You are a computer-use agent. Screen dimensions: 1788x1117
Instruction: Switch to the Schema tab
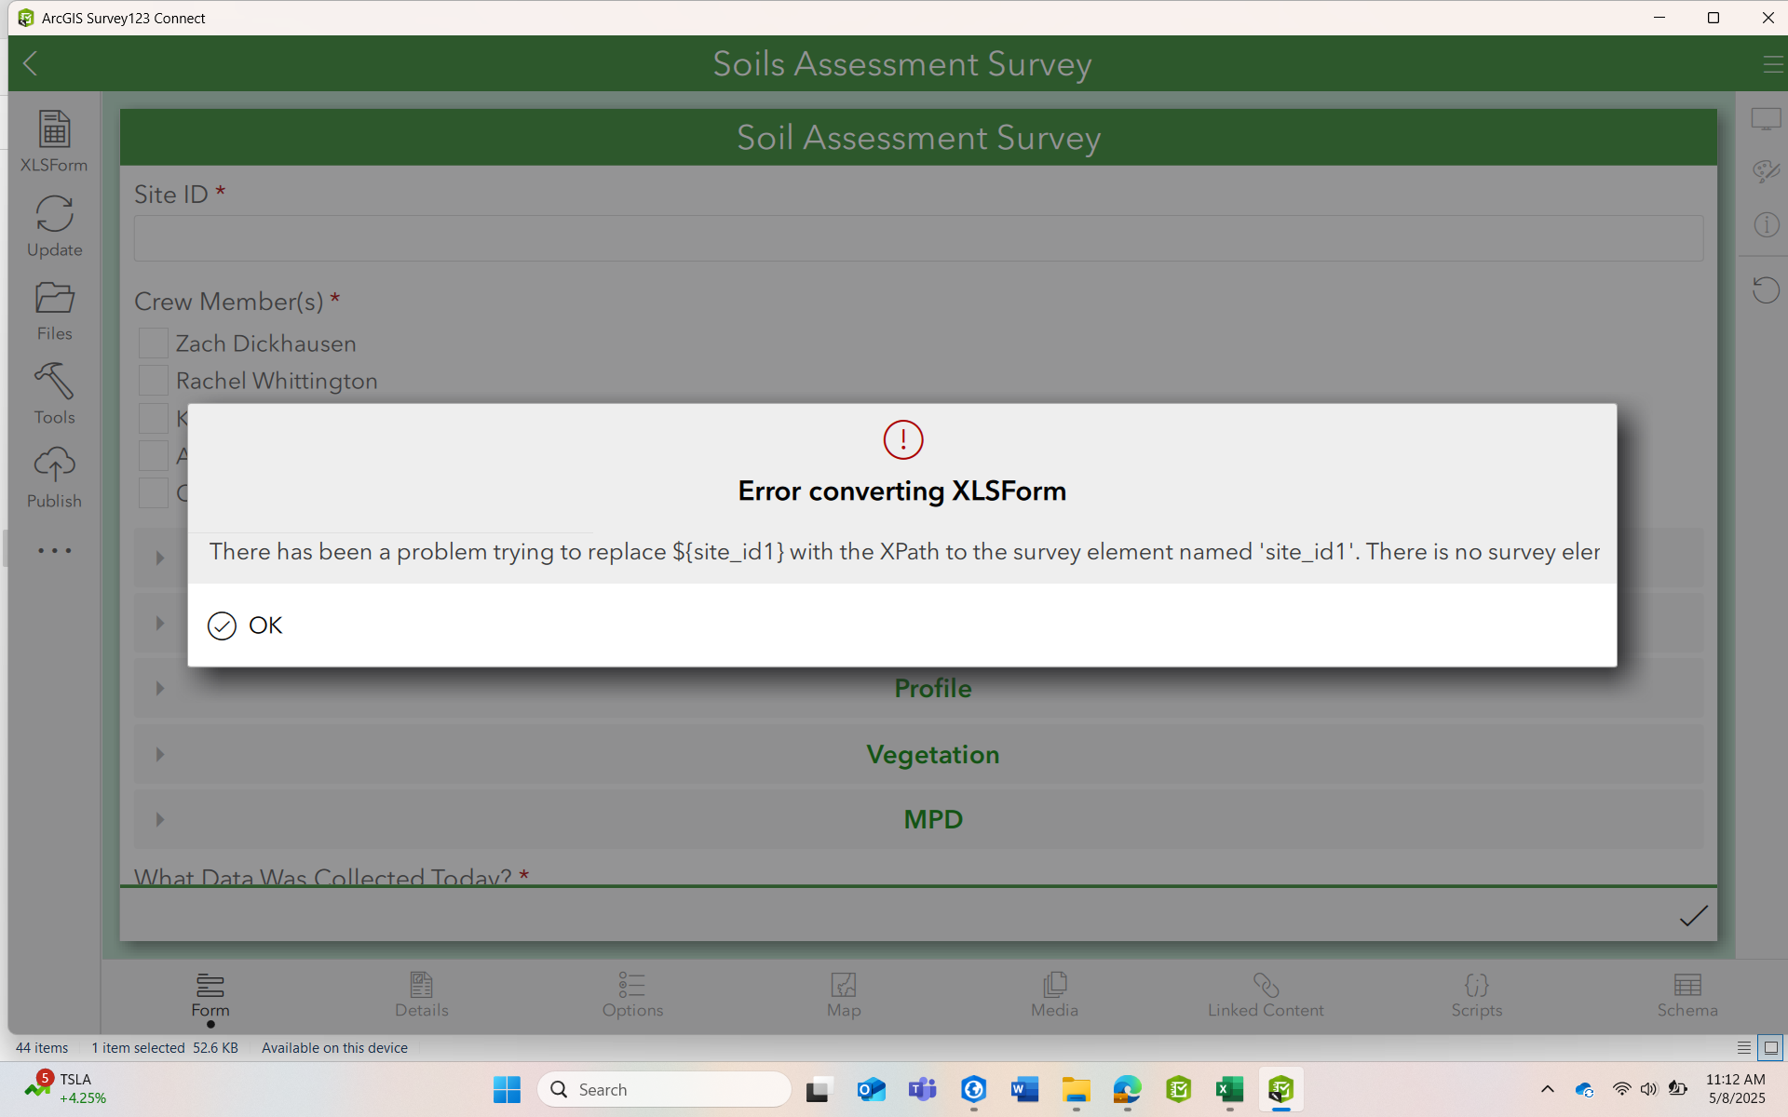click(1688, 995)
